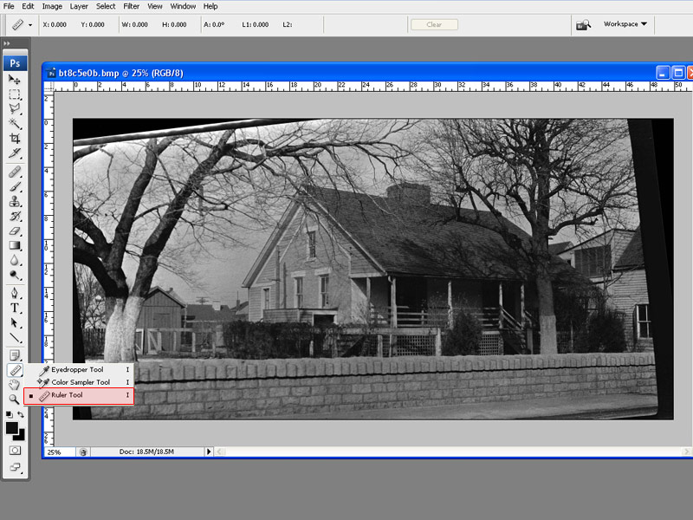Reset default foreground and background colors
Screen dimensions: 693x520
tap(9, 414)
